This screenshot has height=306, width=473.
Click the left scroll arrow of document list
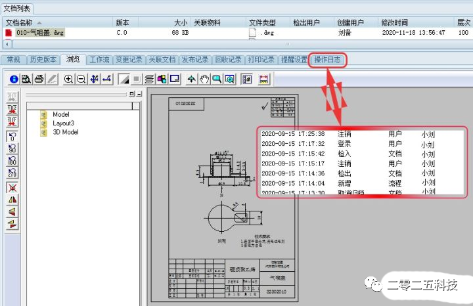pos(7,44)
